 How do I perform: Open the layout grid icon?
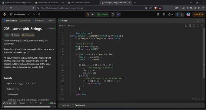[158, 15]
